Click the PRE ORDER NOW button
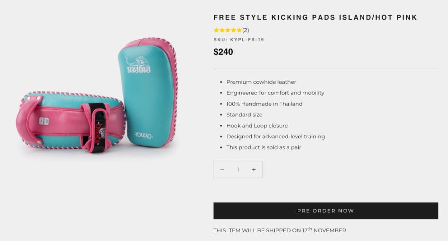 pyautogui.click(x=326, y=211)
